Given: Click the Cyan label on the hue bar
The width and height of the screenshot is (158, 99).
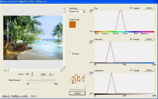Looking at the screenshot, I should click(x=125, y=33).
